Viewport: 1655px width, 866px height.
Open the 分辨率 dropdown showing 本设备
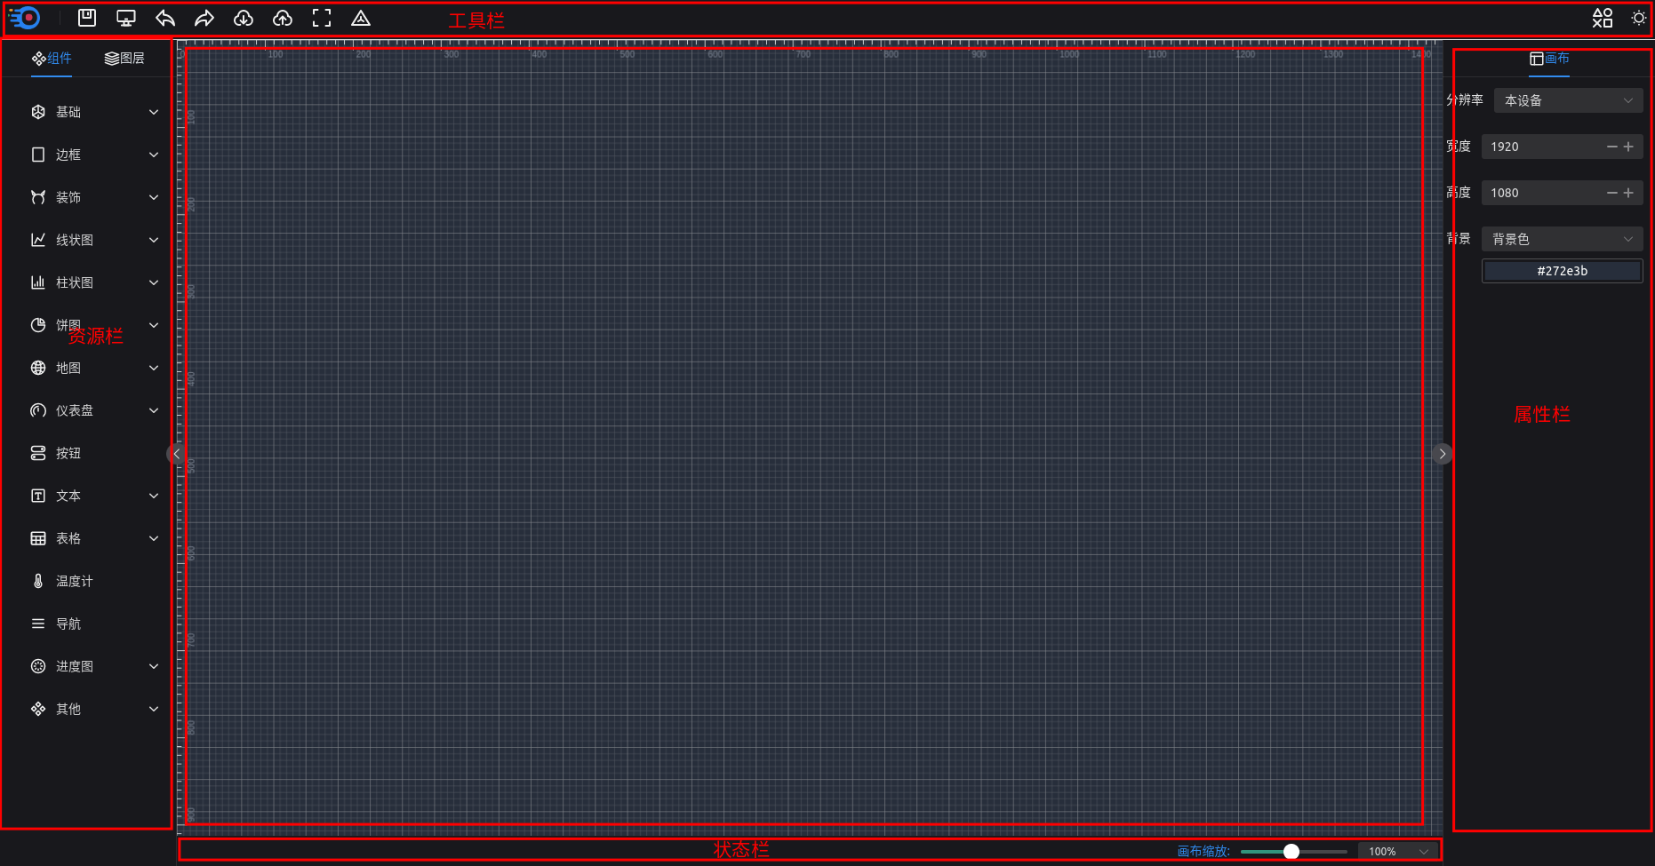[1567, 100]
